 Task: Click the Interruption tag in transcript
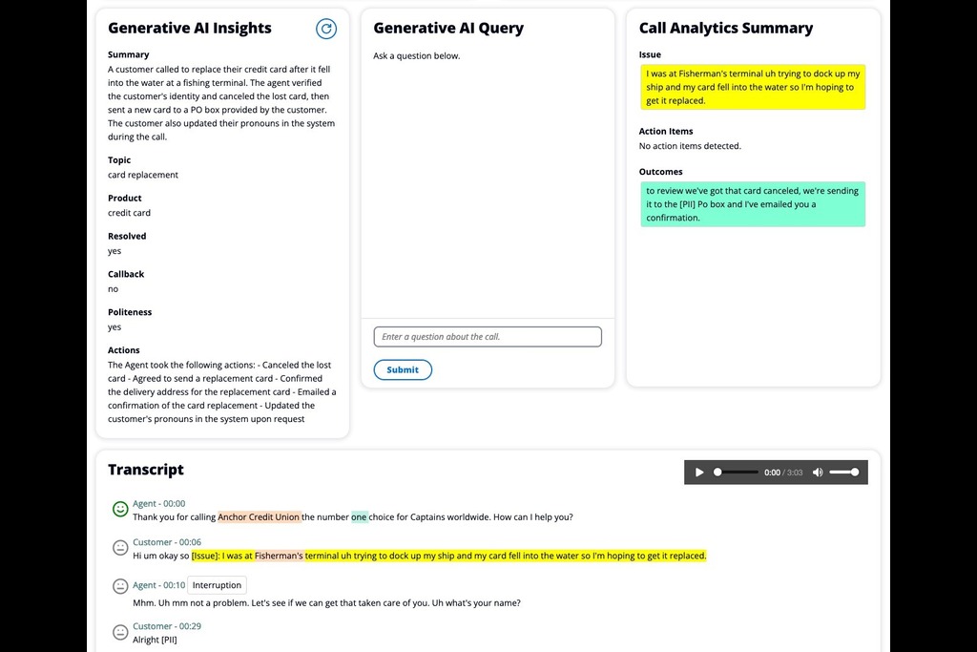tap(217, 585)
